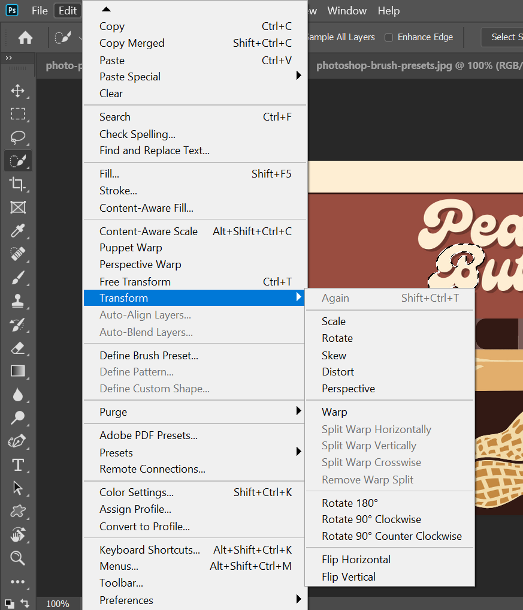Choose Flip Horizontal from Transform submenu
Screen dimensions: 523x610
click(356, 560)
